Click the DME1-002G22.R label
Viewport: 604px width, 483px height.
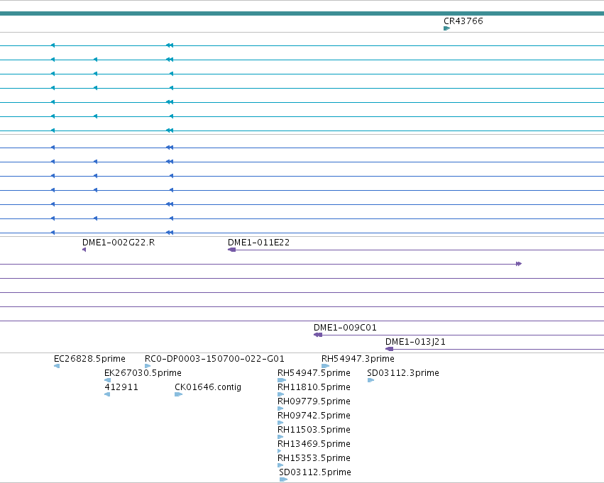coord(119,243)
